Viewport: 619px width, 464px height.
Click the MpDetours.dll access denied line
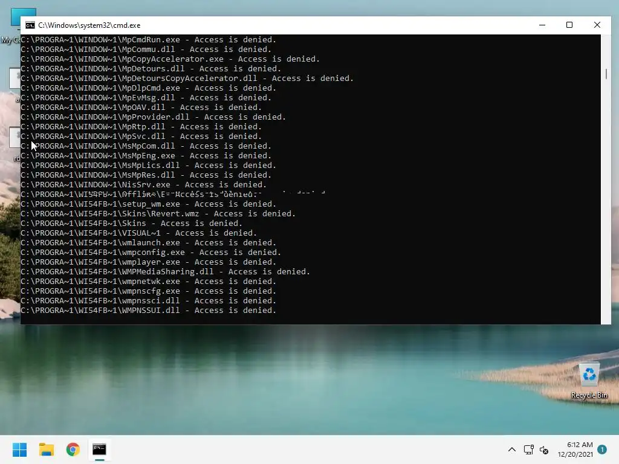coord(151,69)
